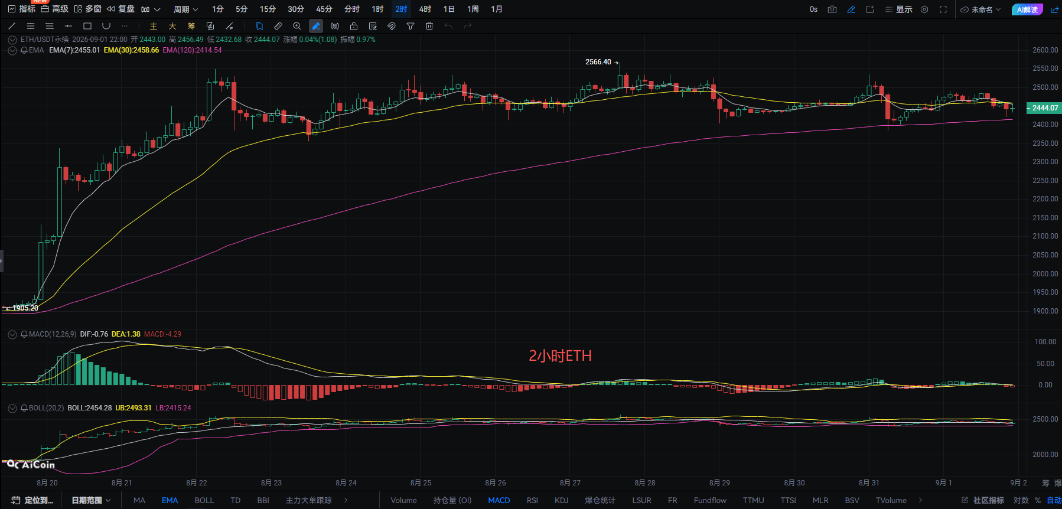Enable the KDJ sub indicator
The width and height of the screenshot is (1062, 509).
(561, 500)
